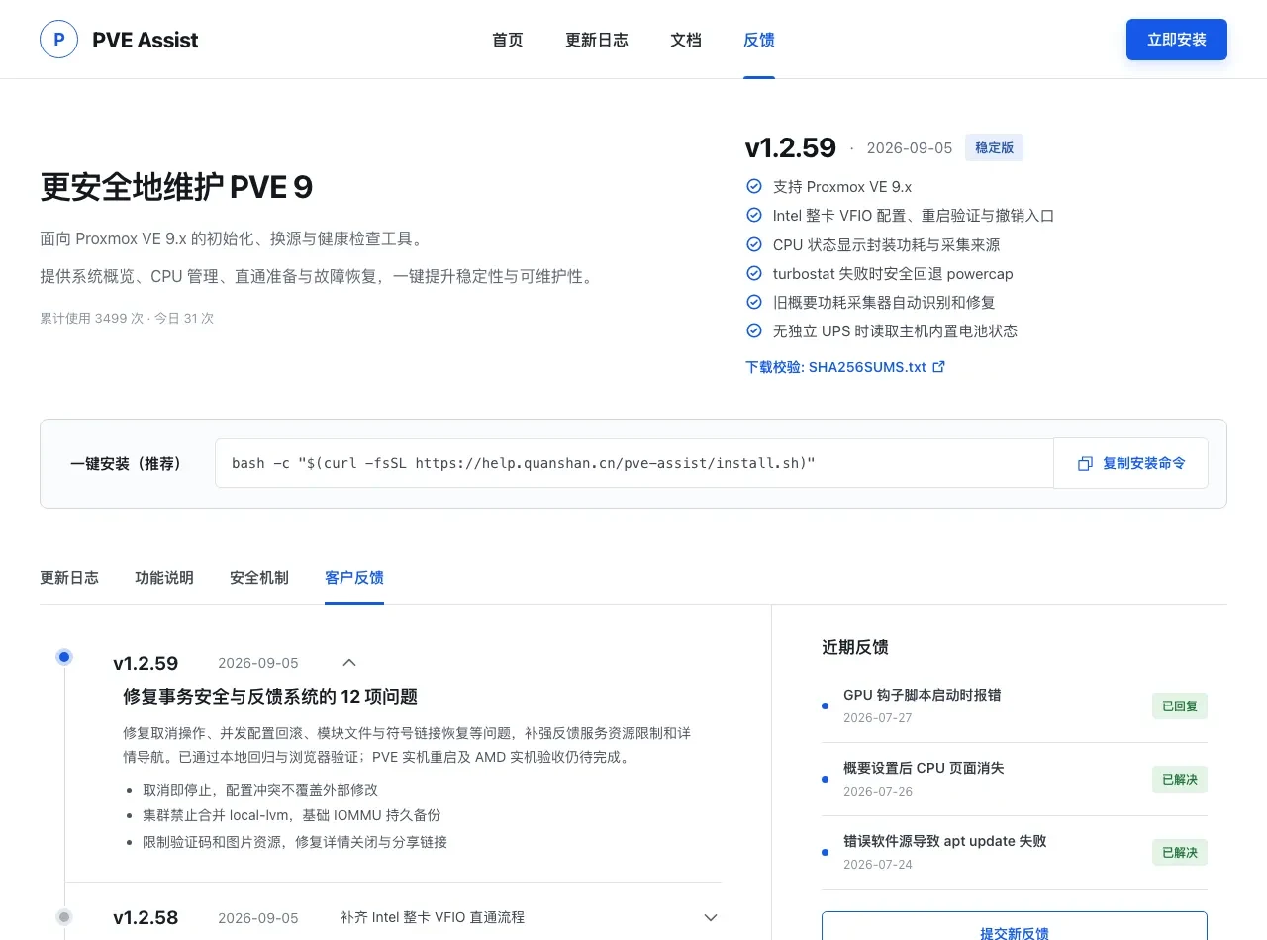Click bullet 取消即停止，配置冲突不覆盖外部修改
The width and height of the screenshot is (1267, 940).
tap(260, 790)
